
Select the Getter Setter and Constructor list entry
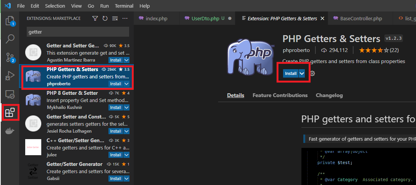(76, 123)
